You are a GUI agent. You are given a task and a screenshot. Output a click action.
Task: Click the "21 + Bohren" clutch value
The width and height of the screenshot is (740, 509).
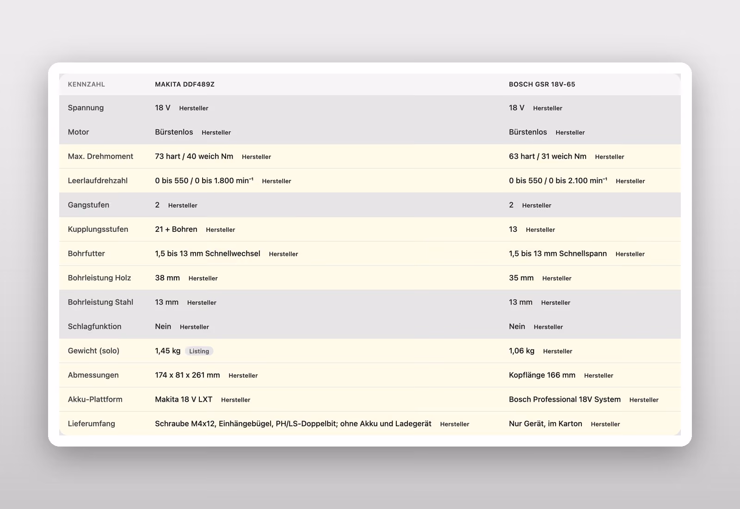(176, 229)
